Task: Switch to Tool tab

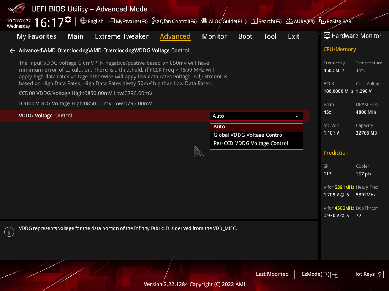Action: 270,36
